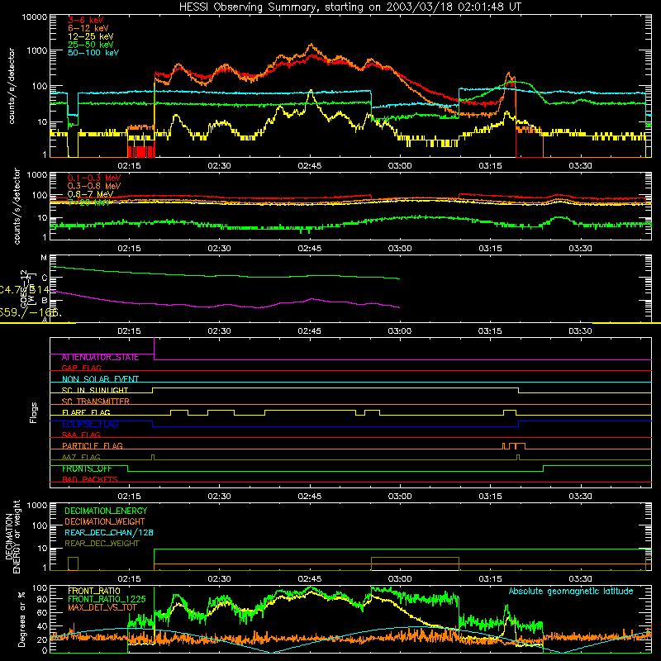
Task: Click the FLARE_FLAG label
Action: [86, 412]
